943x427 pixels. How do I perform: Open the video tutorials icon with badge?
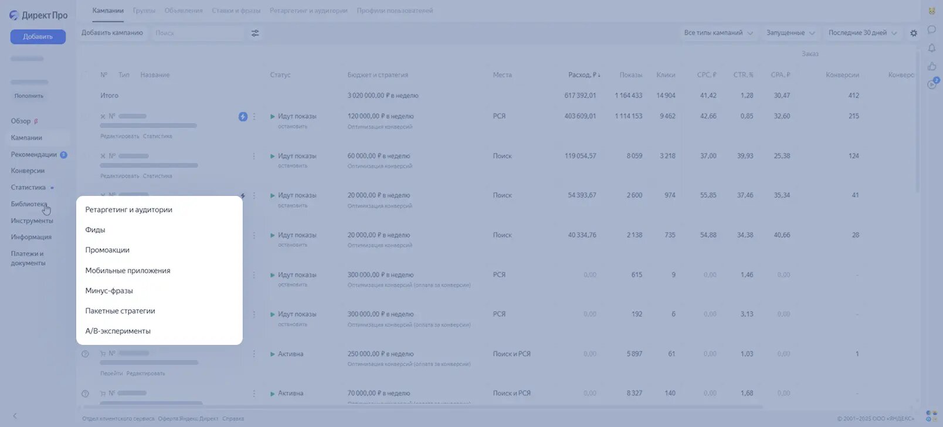tap(932, 84)
